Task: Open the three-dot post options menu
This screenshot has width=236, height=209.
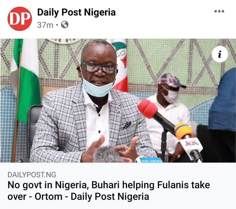Action: [x=219, y=11]
